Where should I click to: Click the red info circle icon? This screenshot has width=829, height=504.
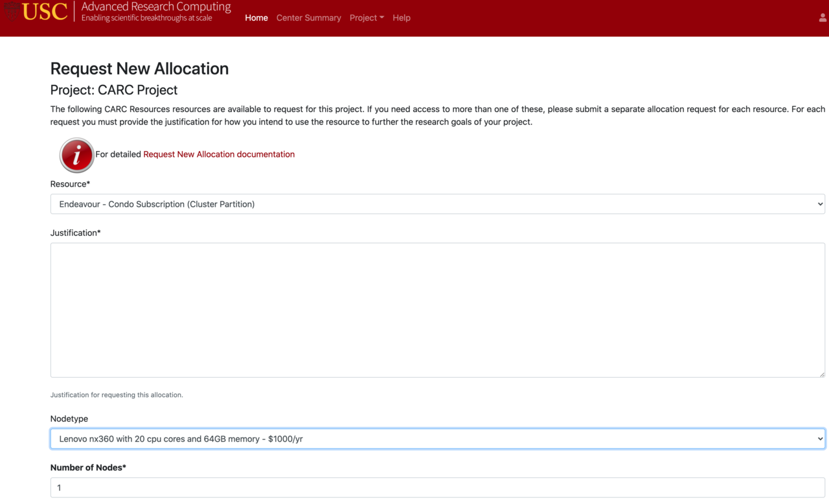(76, 155)
